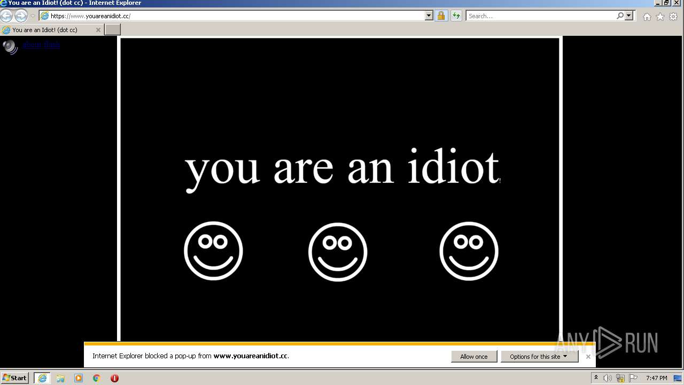Launch Chrome from the taskbar
The width and height of the screenshot is (684, 385).
pos(97,378)
